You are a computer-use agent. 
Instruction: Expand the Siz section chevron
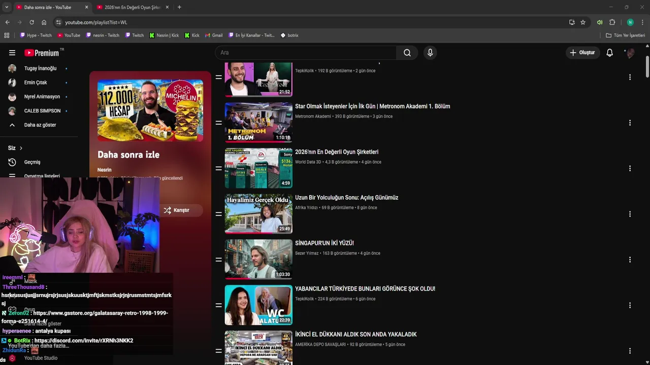click(x=21, y=148)
